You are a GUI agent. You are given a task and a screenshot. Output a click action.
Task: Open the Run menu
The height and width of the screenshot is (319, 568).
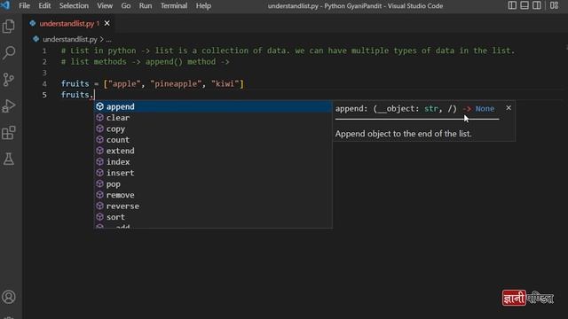tap(146, 6)
